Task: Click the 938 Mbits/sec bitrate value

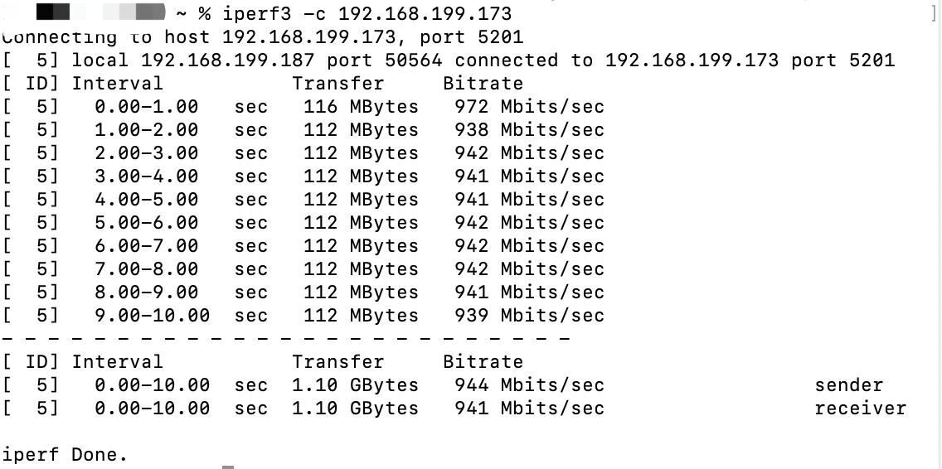Action: [529, 129]
